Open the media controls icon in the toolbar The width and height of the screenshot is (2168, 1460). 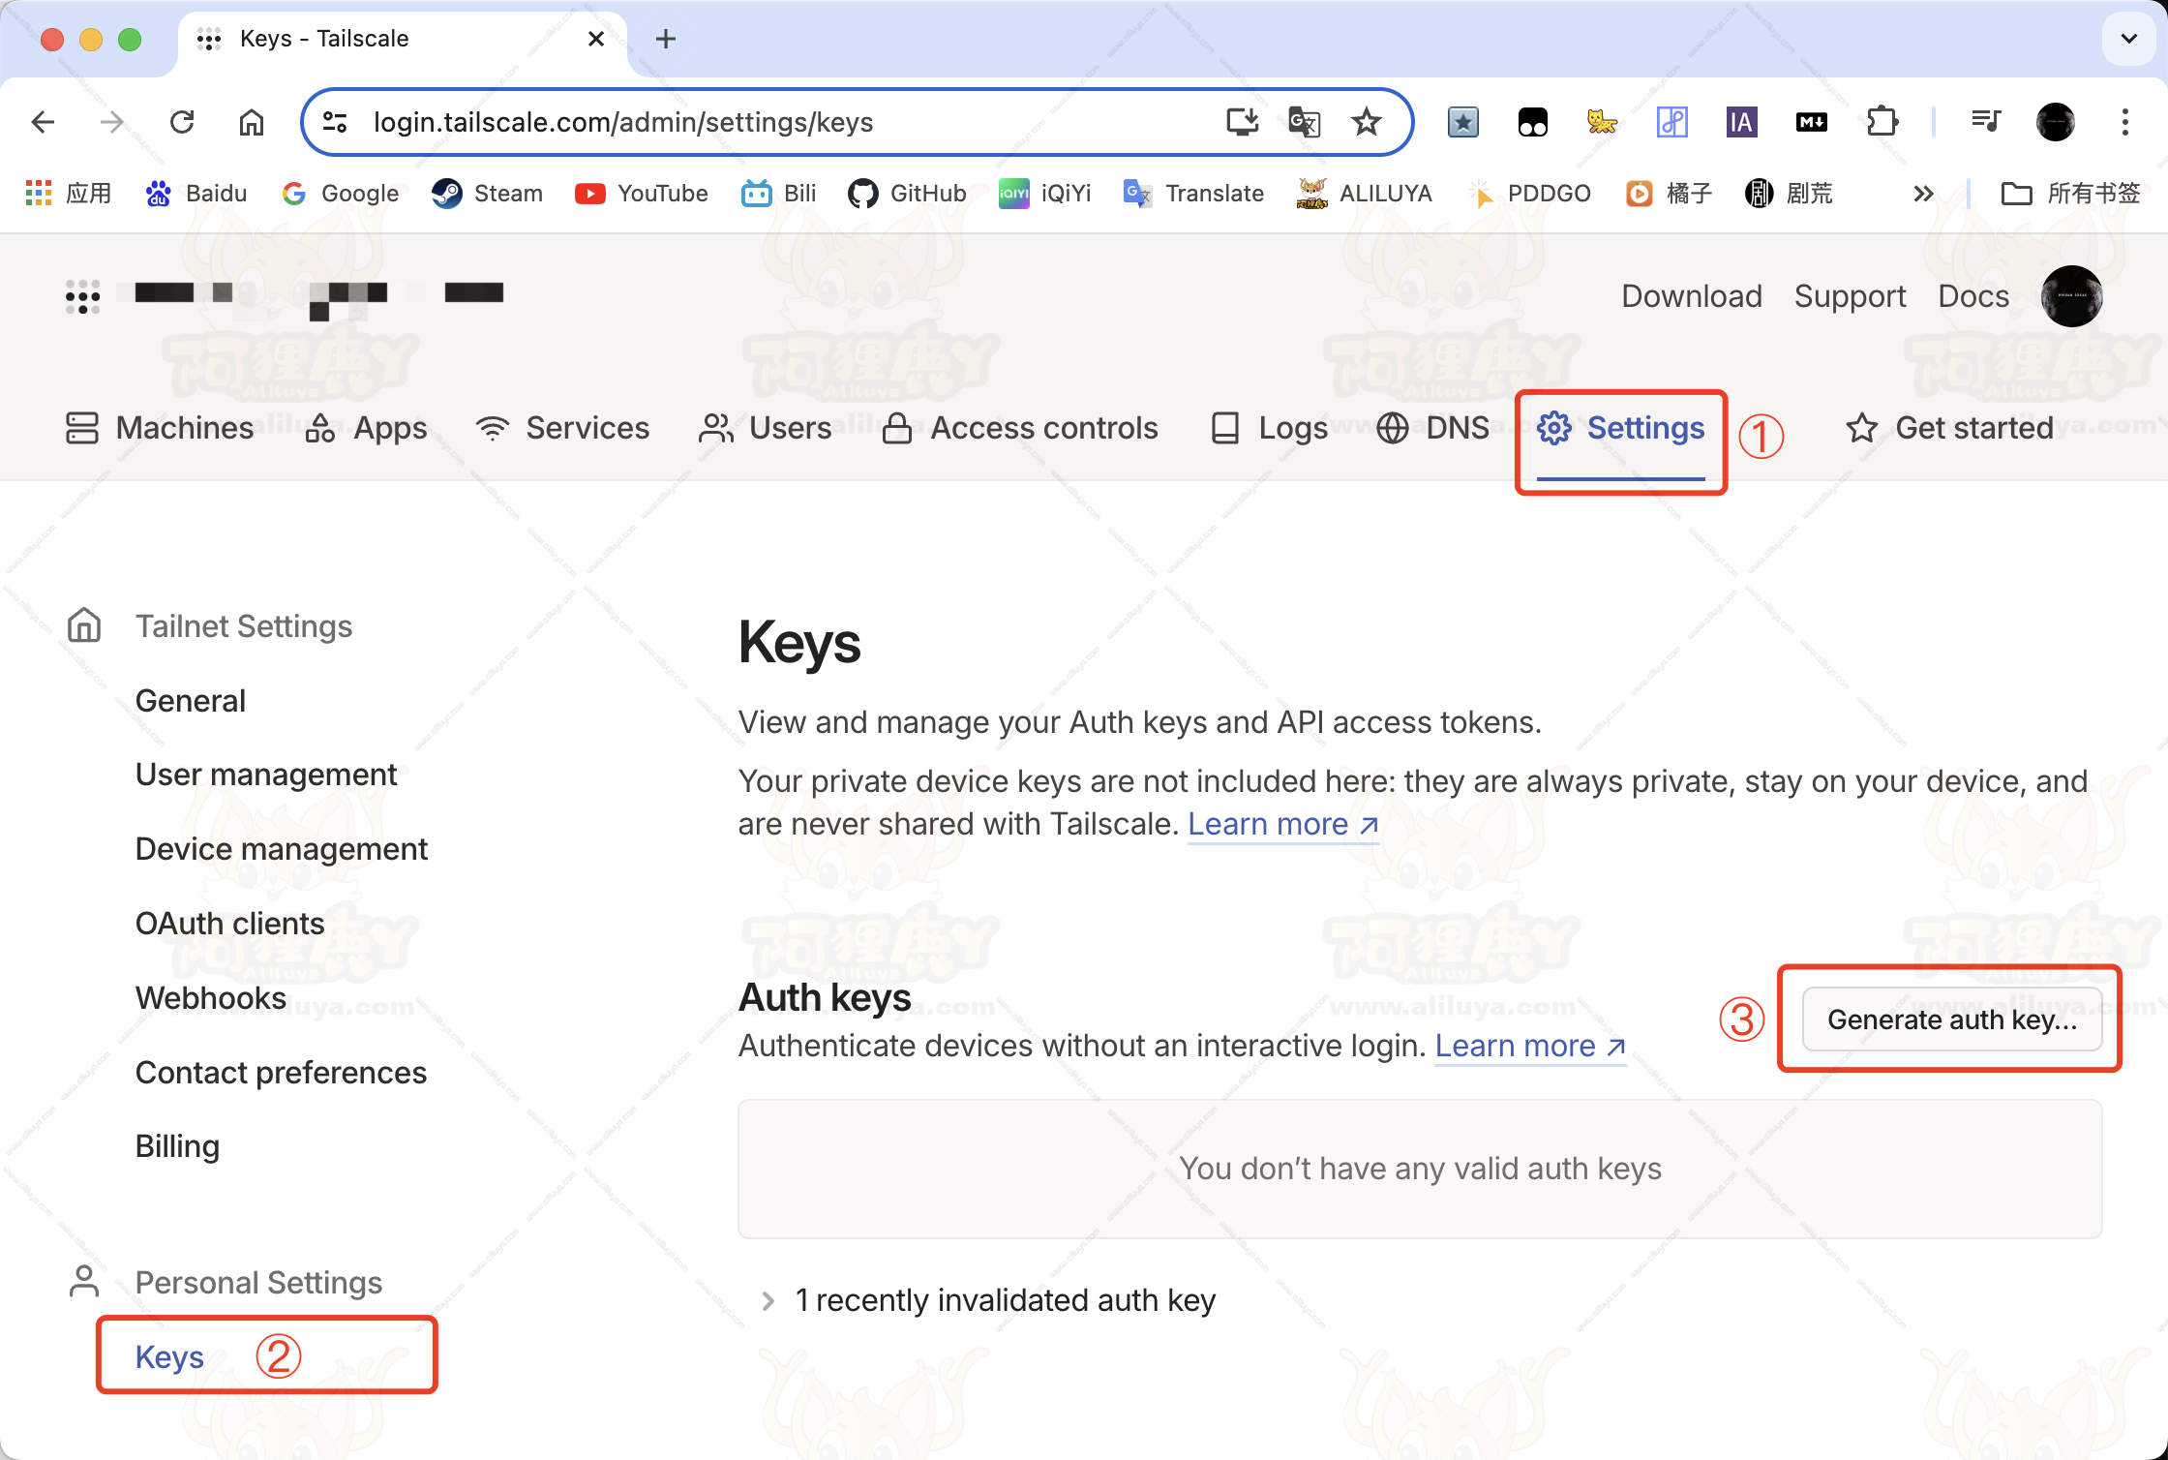1986,122
